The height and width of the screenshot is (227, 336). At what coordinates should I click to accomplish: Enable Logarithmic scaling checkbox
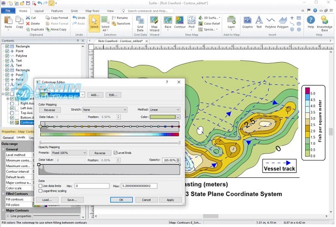click(40, 191)
